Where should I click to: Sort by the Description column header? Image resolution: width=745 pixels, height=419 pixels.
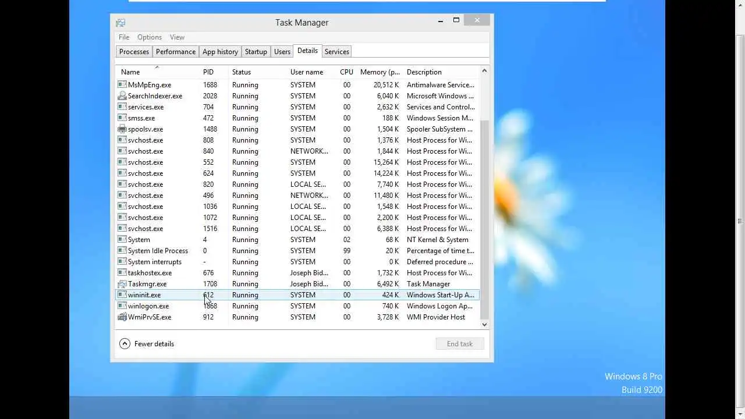coord(441,72)
